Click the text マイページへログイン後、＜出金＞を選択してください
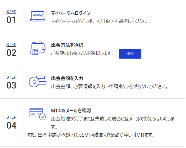 pyautogui.click(x=101, y=22)
